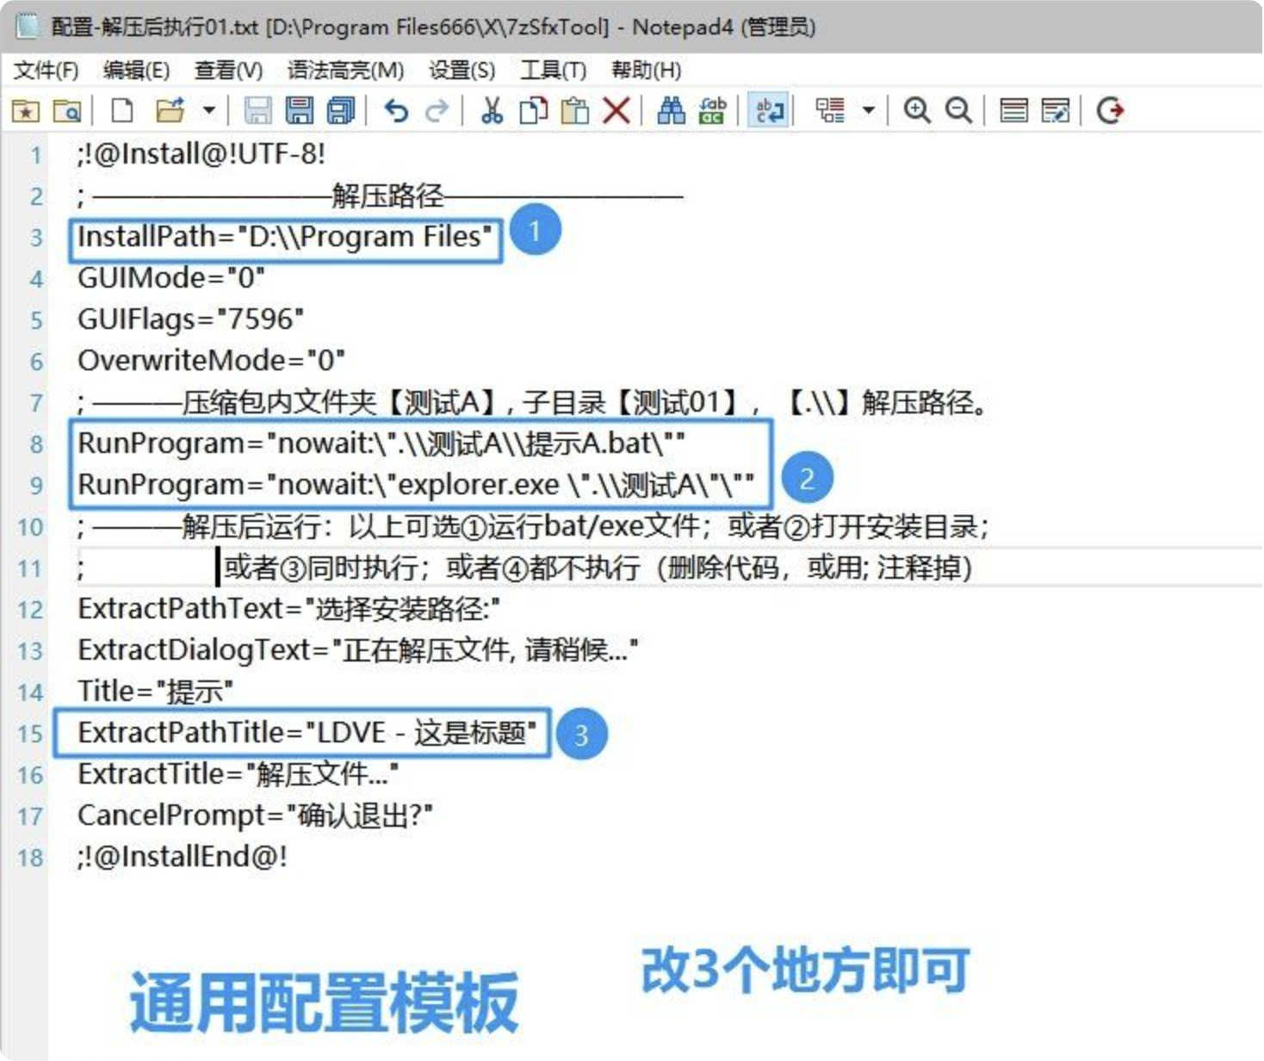Open the 语法高亮(M) menu

tap(345, 70)
